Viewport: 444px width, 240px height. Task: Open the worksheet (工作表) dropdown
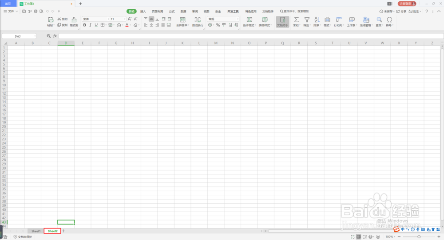click(x=352, y=22)
